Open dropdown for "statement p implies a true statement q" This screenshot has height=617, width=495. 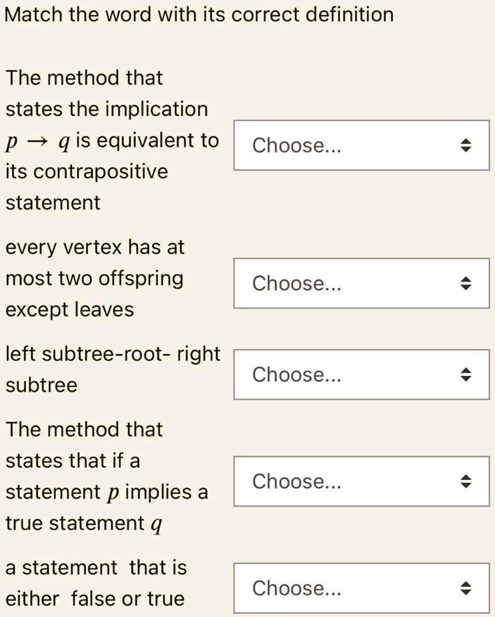click(361, 481)
